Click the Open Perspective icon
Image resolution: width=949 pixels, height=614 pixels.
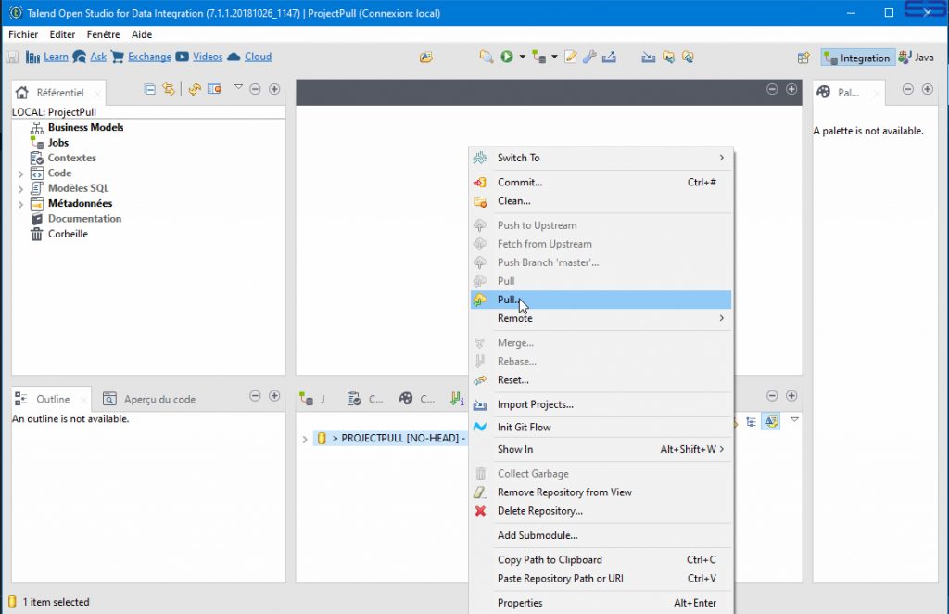point(803,58)
